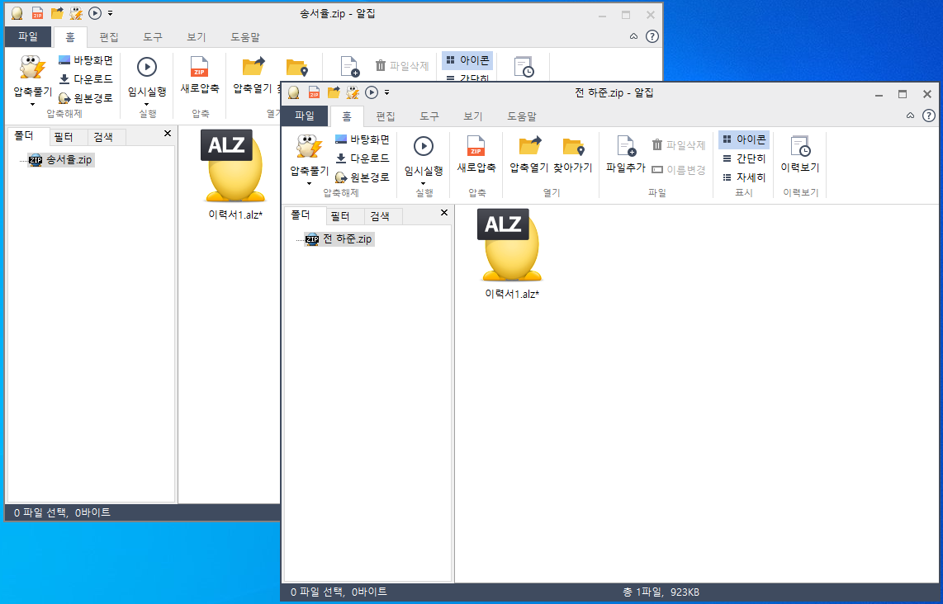Click help question mark in 전 하준.zip window
The image size is (943, 604).
929,116
